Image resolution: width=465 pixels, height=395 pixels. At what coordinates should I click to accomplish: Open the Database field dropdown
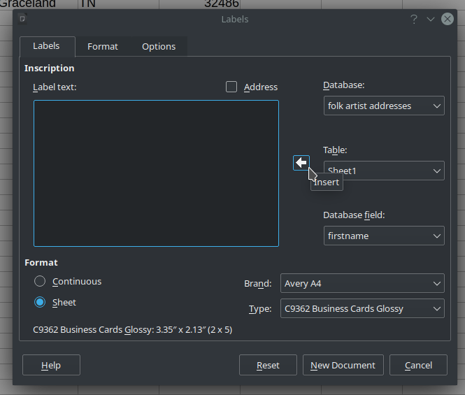[384, 236]
